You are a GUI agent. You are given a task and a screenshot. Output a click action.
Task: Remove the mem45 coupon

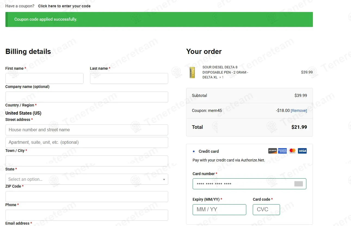click(x=299, y=111)
